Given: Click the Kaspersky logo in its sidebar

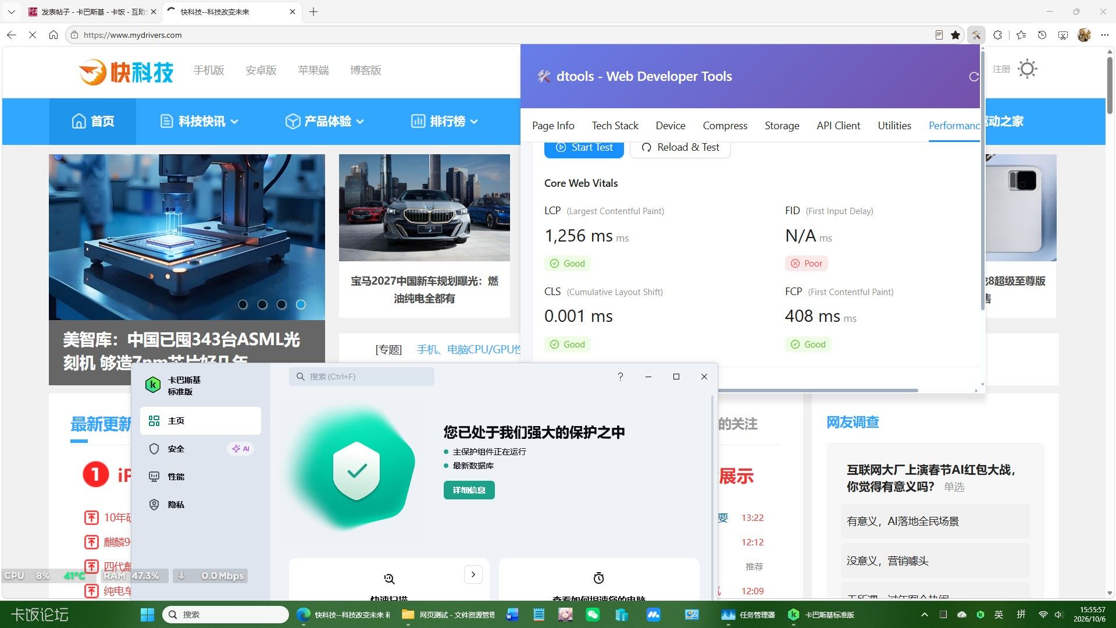Looking at the screenshot, I should tap(153, 385).
